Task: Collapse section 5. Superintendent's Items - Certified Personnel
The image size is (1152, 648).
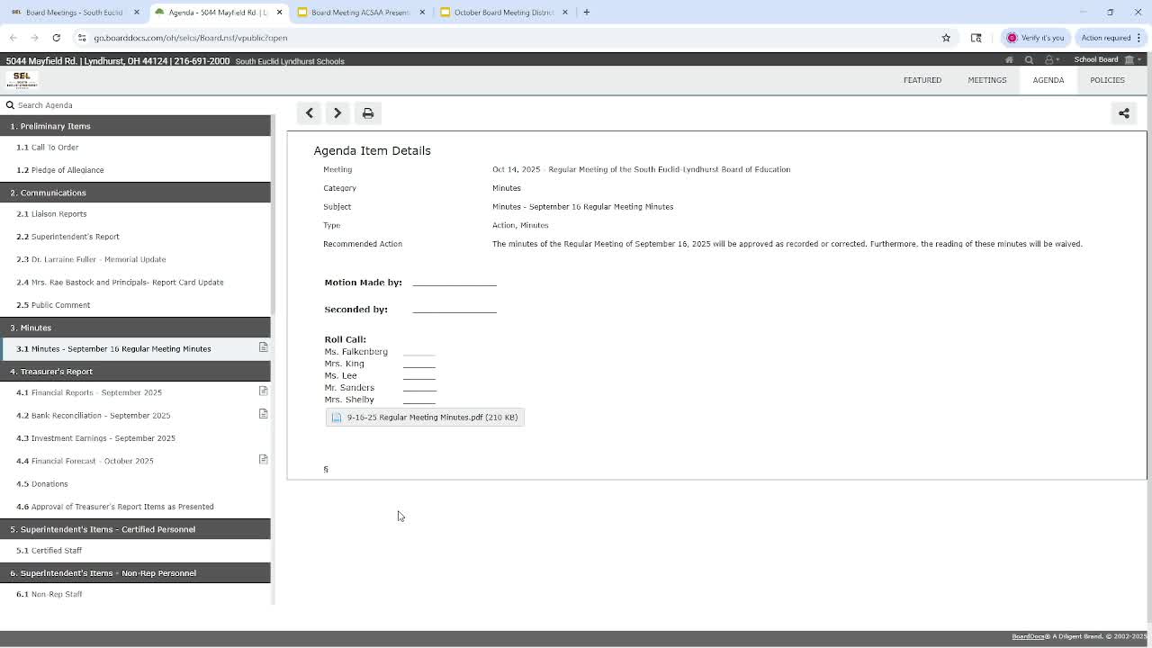Action: tap(135, 529)
